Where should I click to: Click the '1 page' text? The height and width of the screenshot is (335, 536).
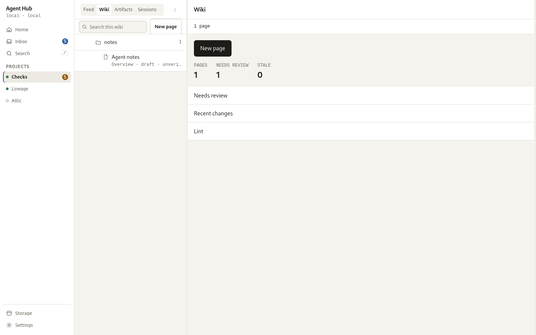pos(202,26)
